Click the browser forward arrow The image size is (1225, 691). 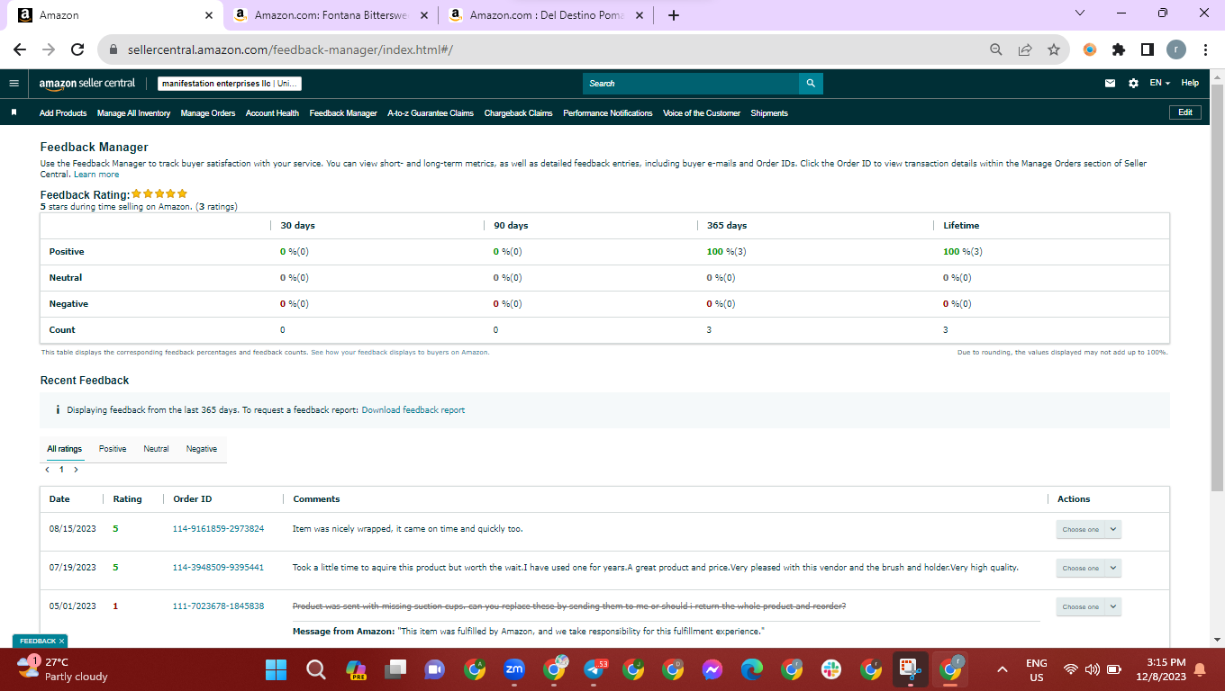tap(49, 49)
